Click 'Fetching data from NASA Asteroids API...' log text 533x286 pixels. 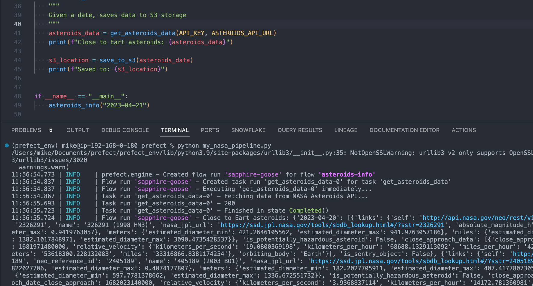coord(296,196)
